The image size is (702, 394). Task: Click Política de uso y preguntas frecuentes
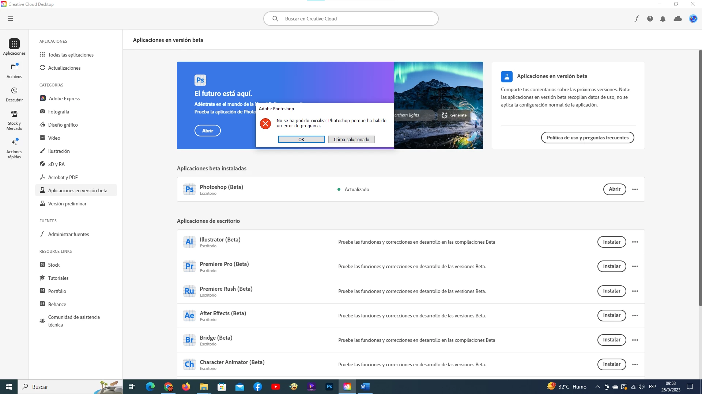(x=587, y=138)
